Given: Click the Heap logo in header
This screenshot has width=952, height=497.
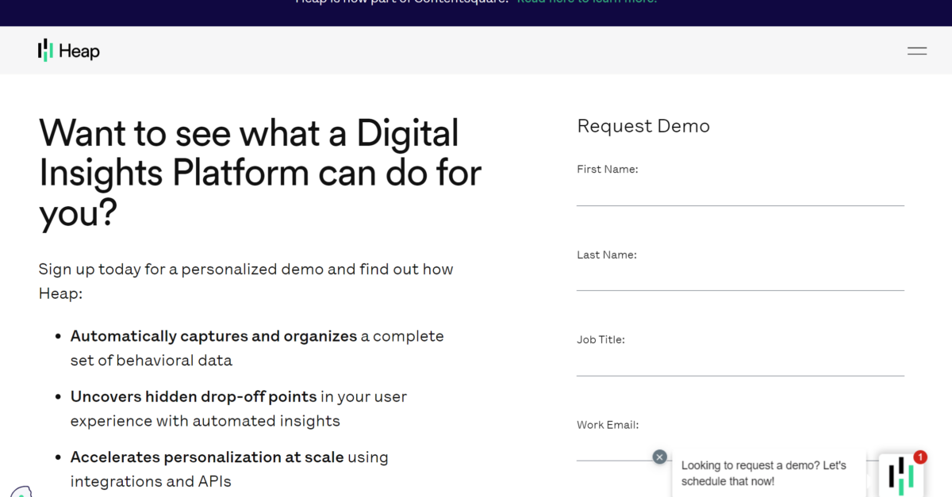Looking at the screenshot, I should pyautogui.click(x=69, y=51).
